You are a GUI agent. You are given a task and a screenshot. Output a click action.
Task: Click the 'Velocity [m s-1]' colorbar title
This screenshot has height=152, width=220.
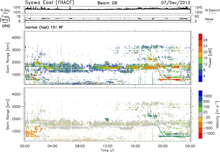click(218, 114)
